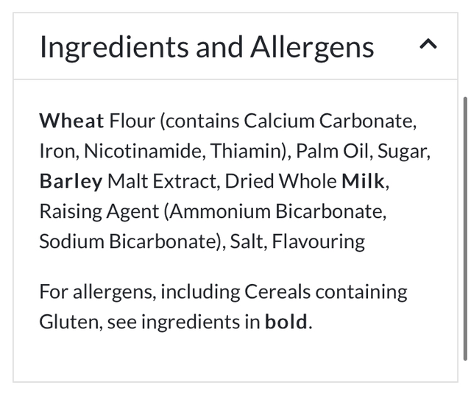Click the bold word Milk

(x=363, y=181)
